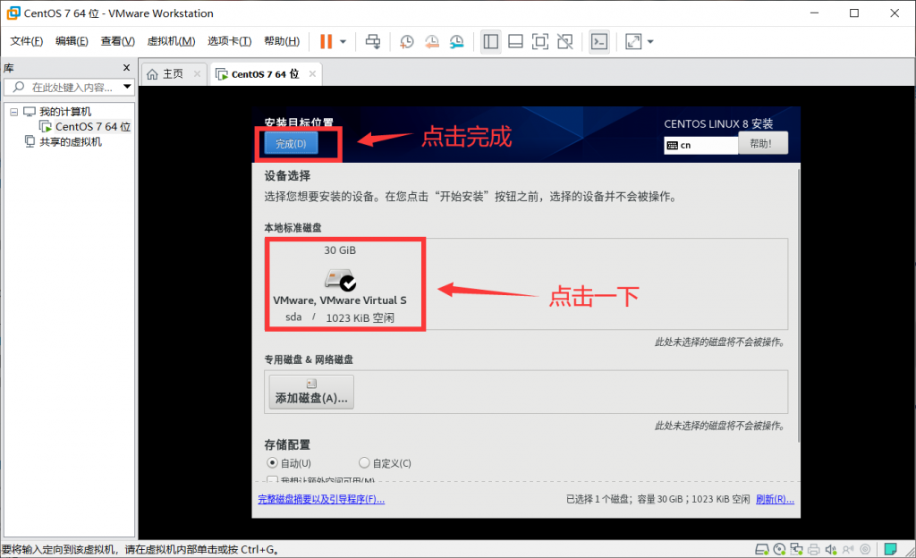The image size is (916, 558).
Task: Close the library panel
Action: (126, 68)
